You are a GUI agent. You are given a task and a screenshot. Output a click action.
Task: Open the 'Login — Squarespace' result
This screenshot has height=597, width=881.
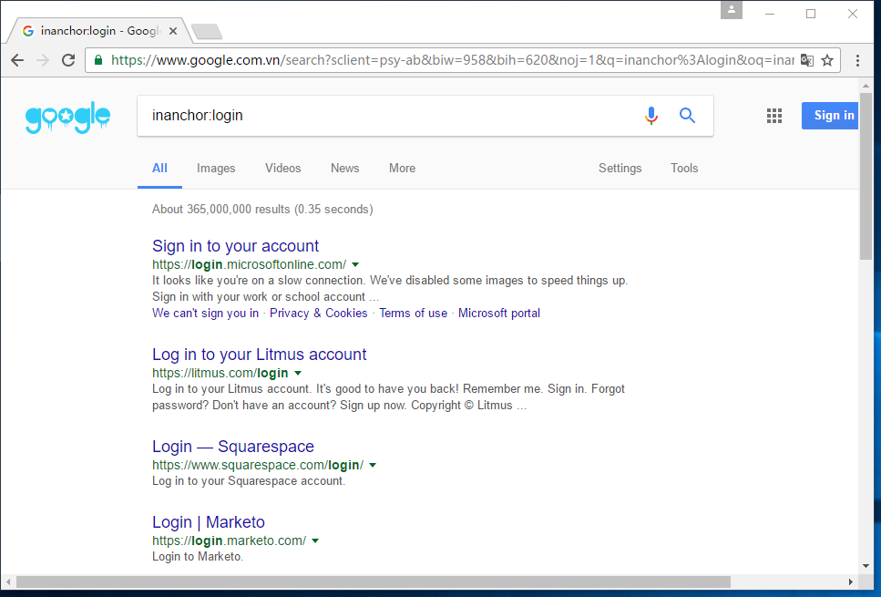pyautogui.click(x=232, y=447)
